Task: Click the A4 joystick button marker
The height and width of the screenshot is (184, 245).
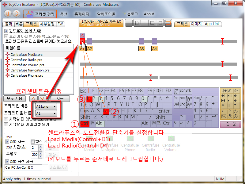Action: pyautogui.click(x=155, y=48)
